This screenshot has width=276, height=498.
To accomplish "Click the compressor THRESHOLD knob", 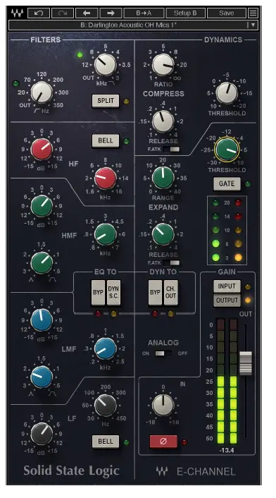I will [x=227, y=93].
